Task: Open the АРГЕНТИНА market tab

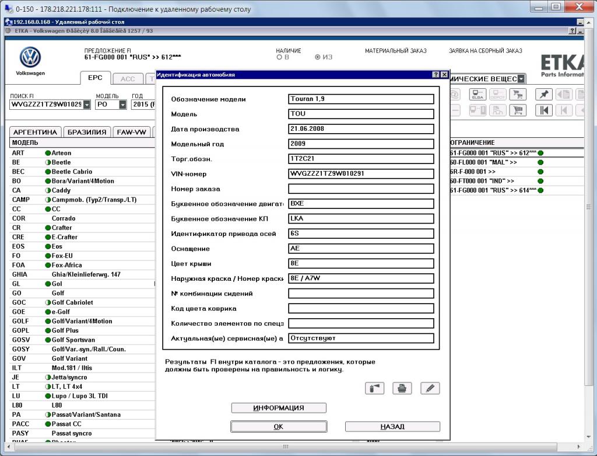Action: (x=35, y=132)
